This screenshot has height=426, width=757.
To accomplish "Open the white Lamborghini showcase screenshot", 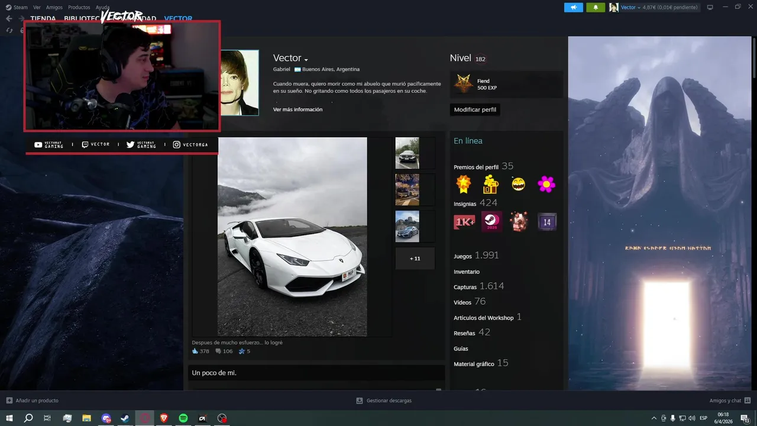I will tap(292, 237).
